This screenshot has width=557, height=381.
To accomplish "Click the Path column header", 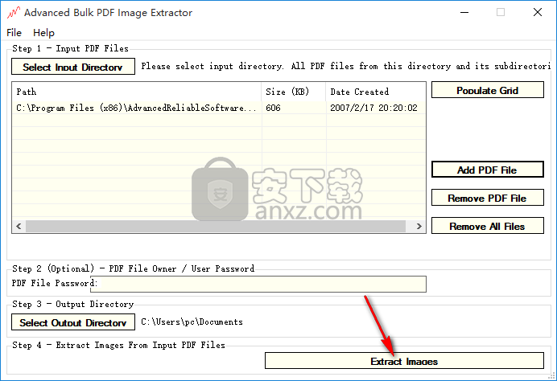I will point(137,92).
